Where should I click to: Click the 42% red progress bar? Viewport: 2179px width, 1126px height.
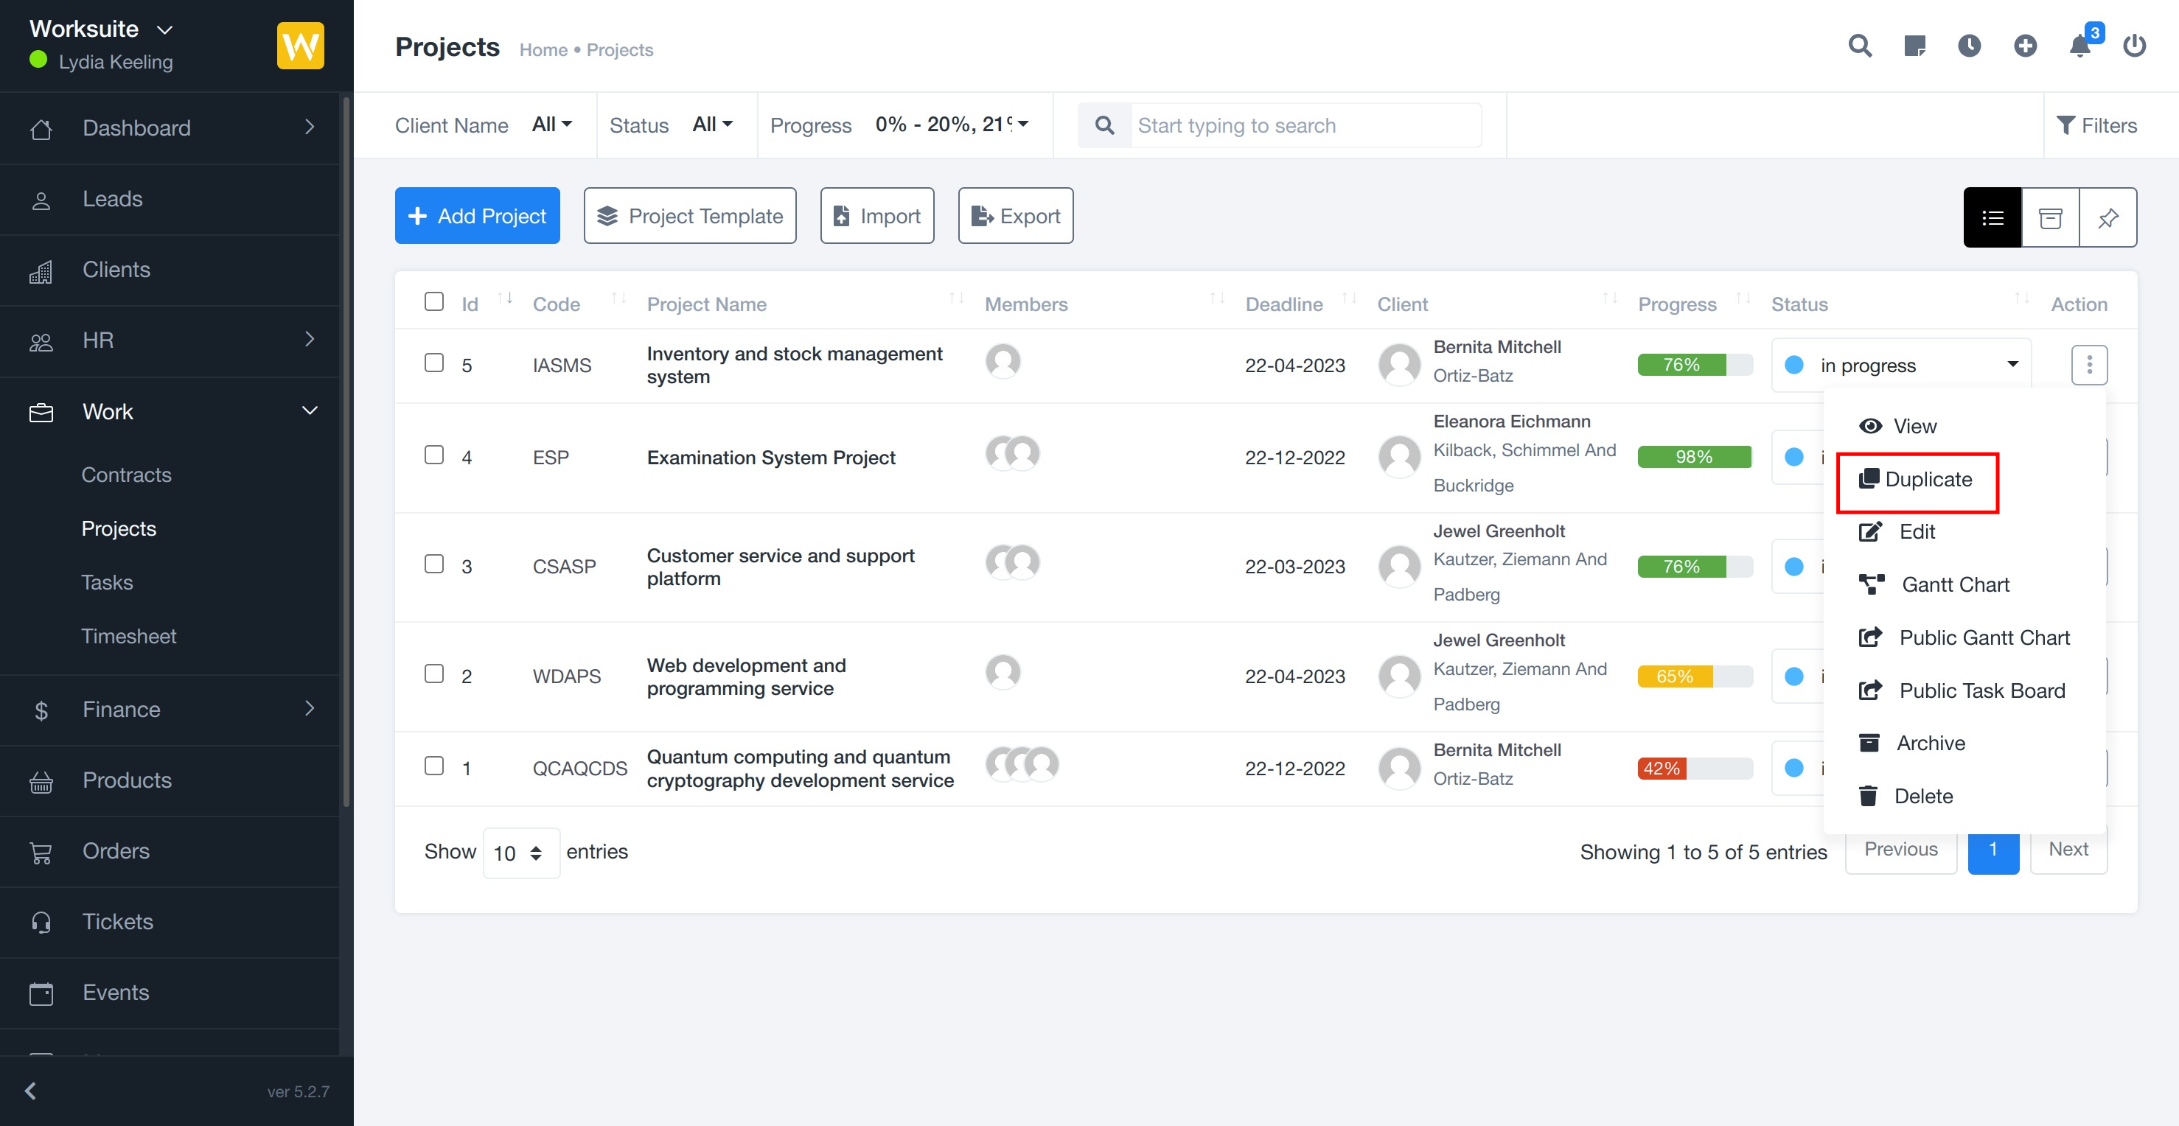point(1662,769)
